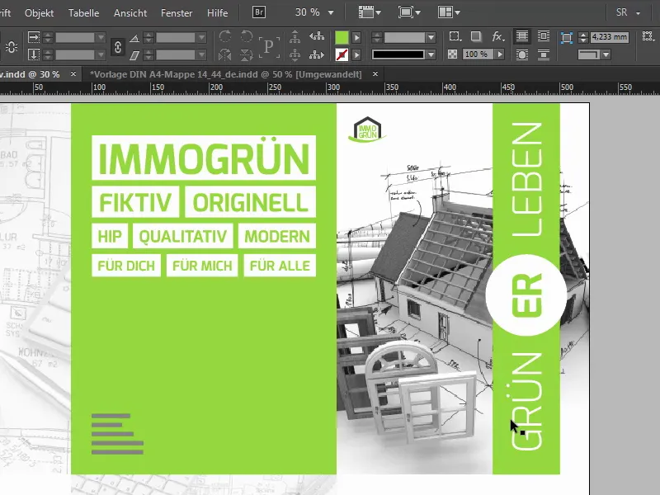Close the Vorlage DIN A4-Mappe tab
The height and width of the screenshot is (495, 660).
(375, 74)
